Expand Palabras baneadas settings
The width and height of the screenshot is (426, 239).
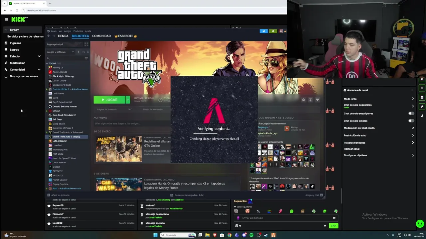tap(413, 143)
